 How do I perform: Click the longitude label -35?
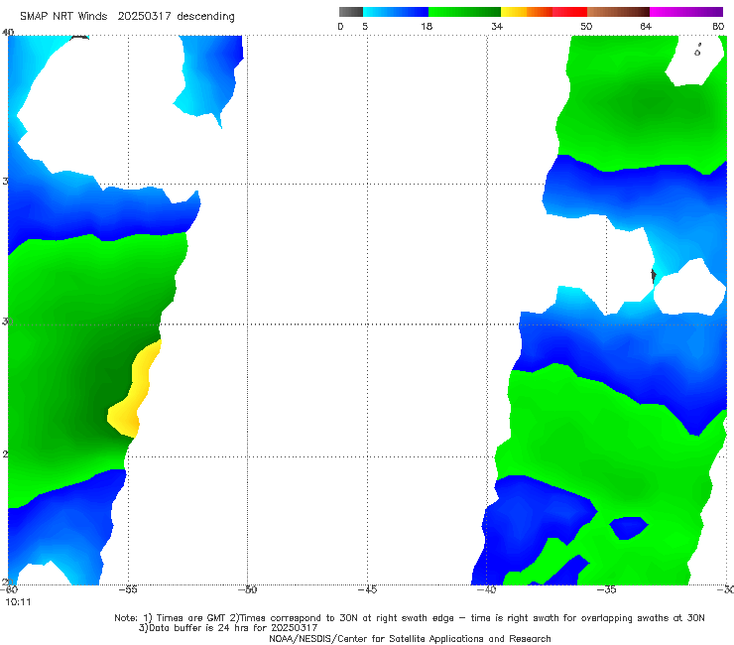click(607, 589)
